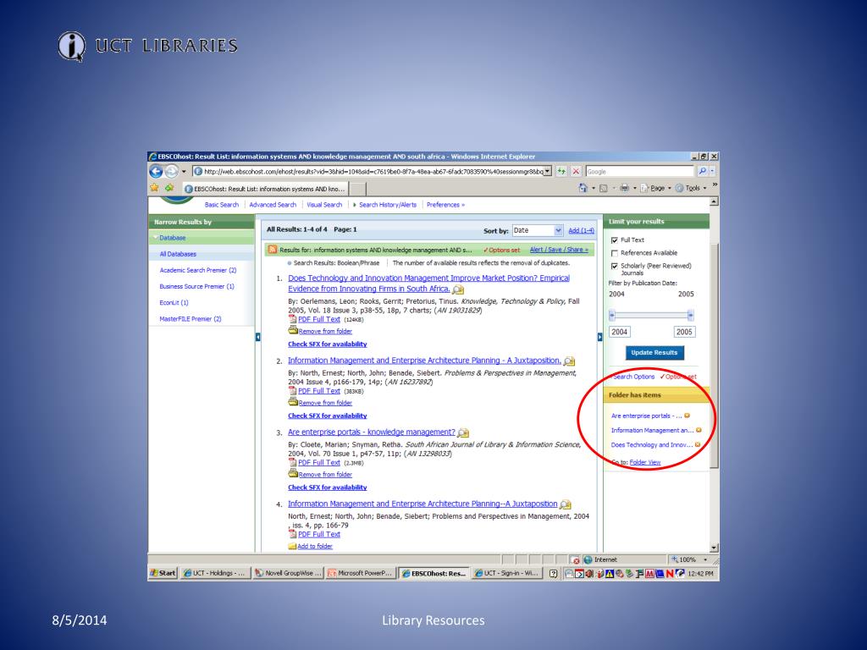
Task: Switch to UCT - Holdings taskbar window
Action: (214, 573)
